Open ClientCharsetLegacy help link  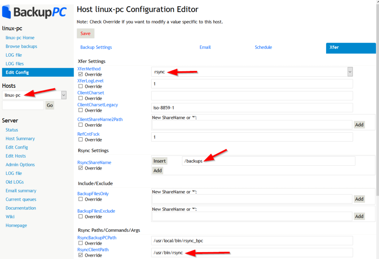97,105
